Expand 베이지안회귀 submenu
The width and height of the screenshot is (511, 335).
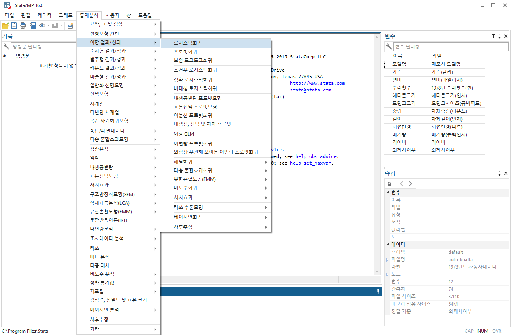pyautogui.click(x=216, y=217)
